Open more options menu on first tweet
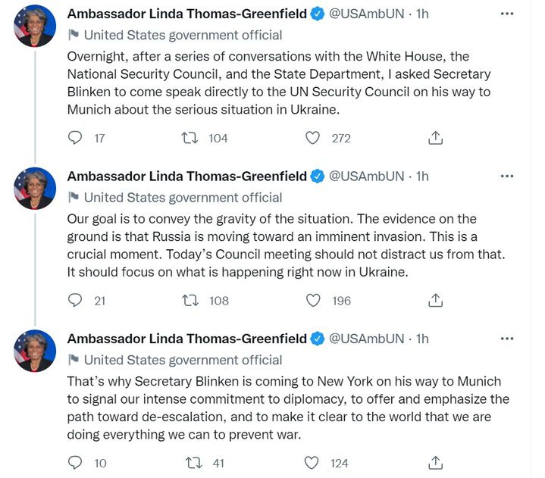Image resolution: width=545 pixels, height=478 pixels. coord(507,14)
